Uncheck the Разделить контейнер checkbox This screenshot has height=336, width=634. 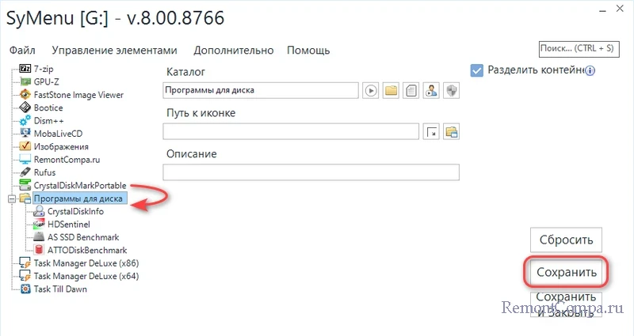pyautogui.click(x=476, y=70)
